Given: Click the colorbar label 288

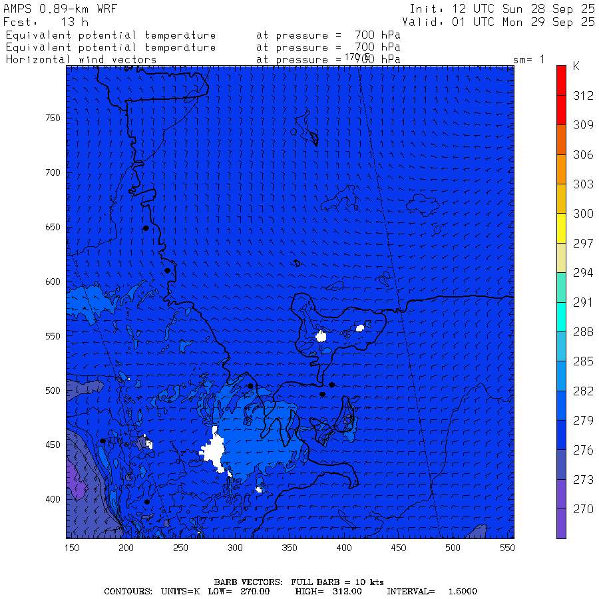Looking at the screenshot, I should tap(583, 332).
